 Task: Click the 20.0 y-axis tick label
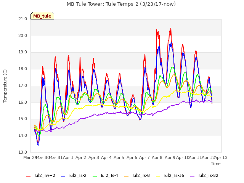[x=23, y=35]
